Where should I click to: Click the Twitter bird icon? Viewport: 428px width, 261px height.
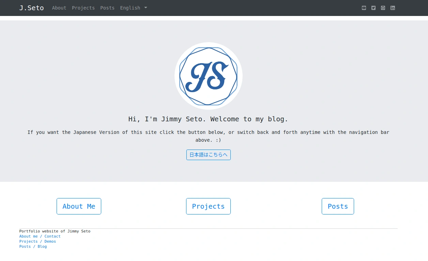click(x=373, y=8)
